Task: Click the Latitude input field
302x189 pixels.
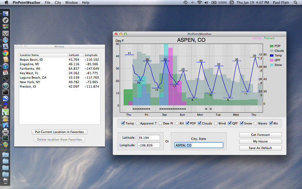Action: coord(148,138)
